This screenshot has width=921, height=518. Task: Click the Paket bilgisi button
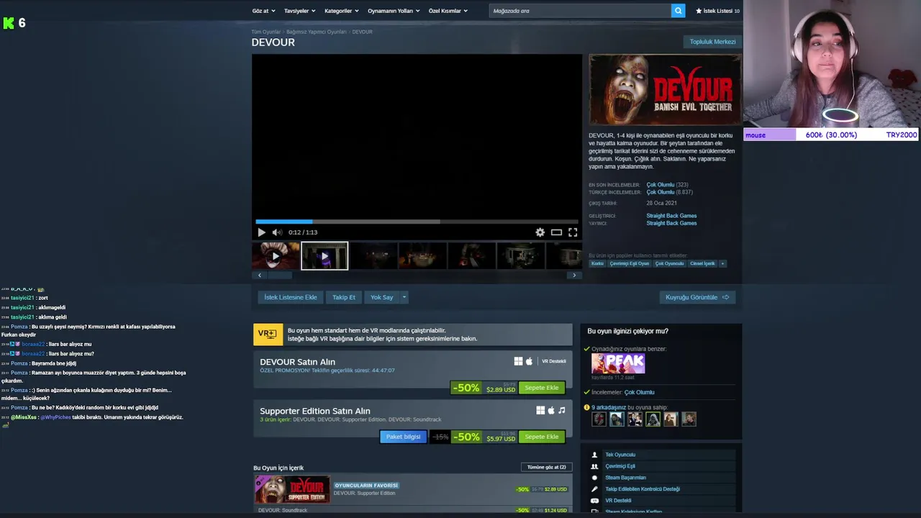coord(403,437)
